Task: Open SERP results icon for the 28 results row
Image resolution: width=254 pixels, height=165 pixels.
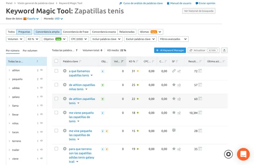Action: (200, 131)
